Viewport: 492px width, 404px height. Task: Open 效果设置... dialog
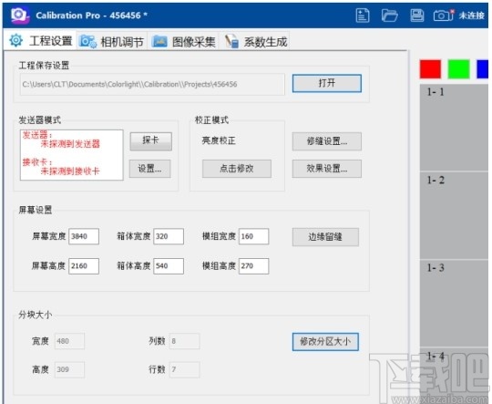pyautogui.click(x=327, y=169)
